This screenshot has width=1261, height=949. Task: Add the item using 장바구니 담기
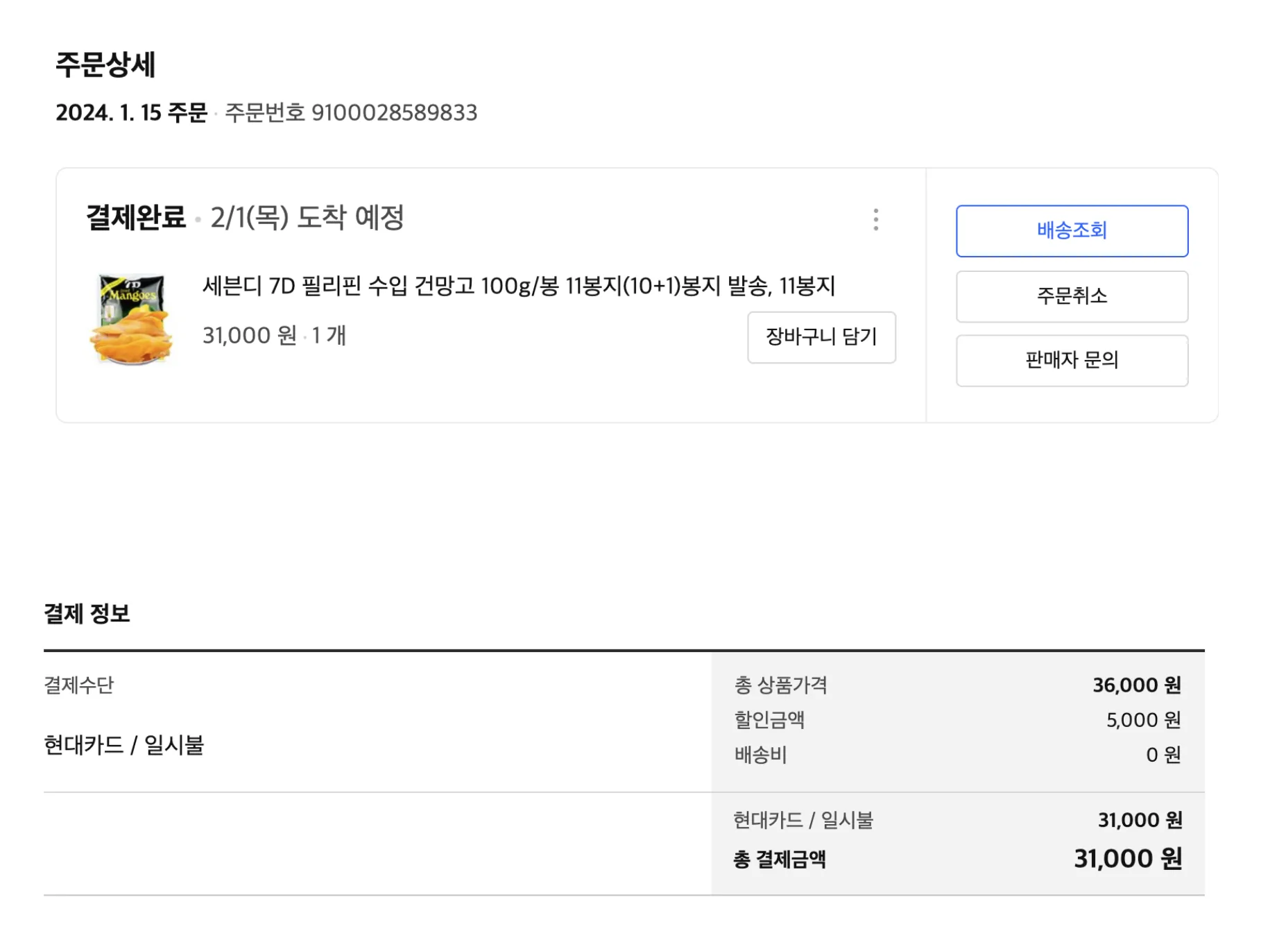tap(821, 338)
